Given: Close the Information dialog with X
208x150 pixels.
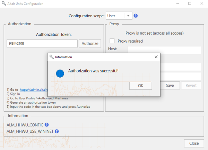Looking at the screenshot, I should point(156,57).
